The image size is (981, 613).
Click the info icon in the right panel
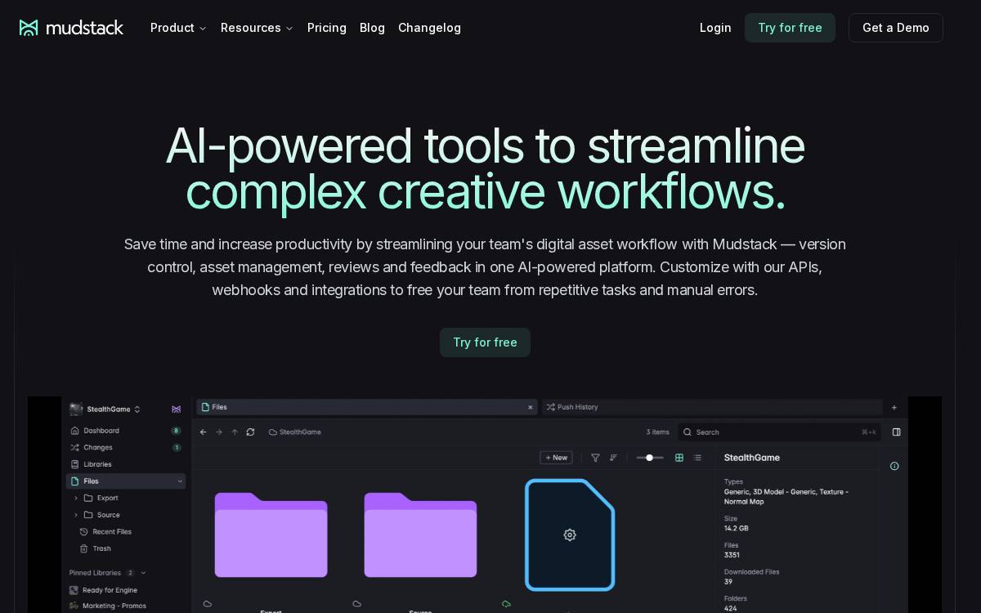point(894,466)
